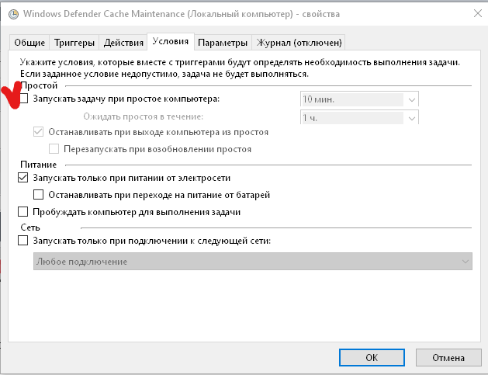The width and height of the screenshot is (488, 375).
Task: Enable Запускать задачу при простое компьютера
Action: (23, 99)
